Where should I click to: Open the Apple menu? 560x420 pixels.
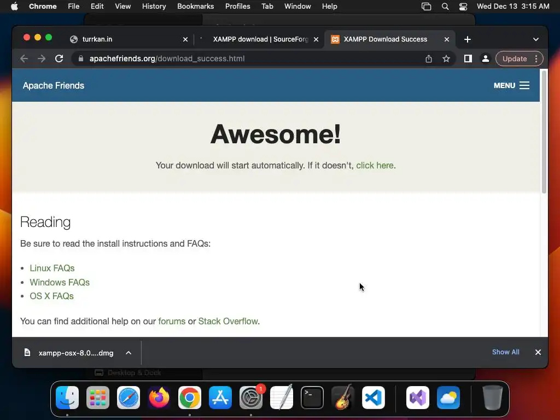(x=14, y=7)
